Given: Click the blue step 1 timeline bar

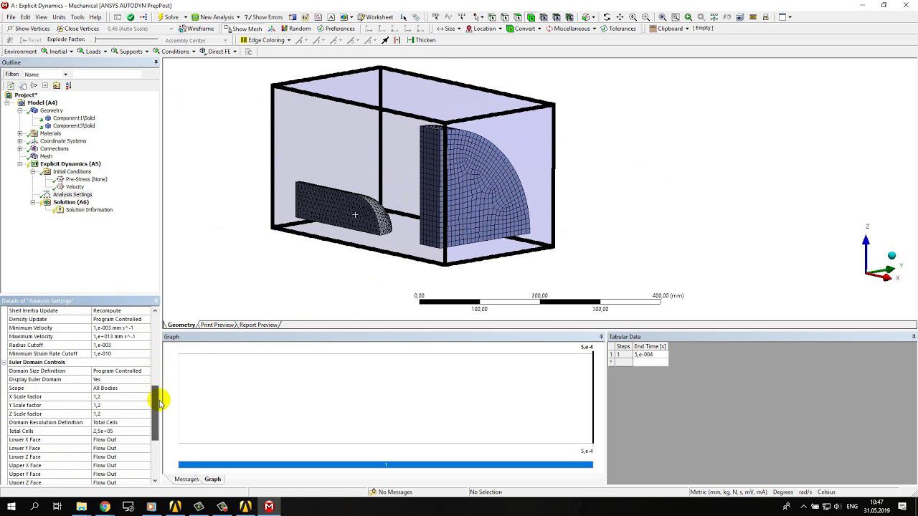Looking at the screenshot, I should (386, 465).
